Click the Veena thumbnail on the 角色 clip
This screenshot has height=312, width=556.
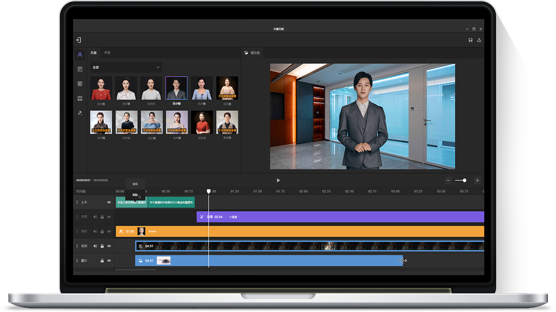[141, 231]
